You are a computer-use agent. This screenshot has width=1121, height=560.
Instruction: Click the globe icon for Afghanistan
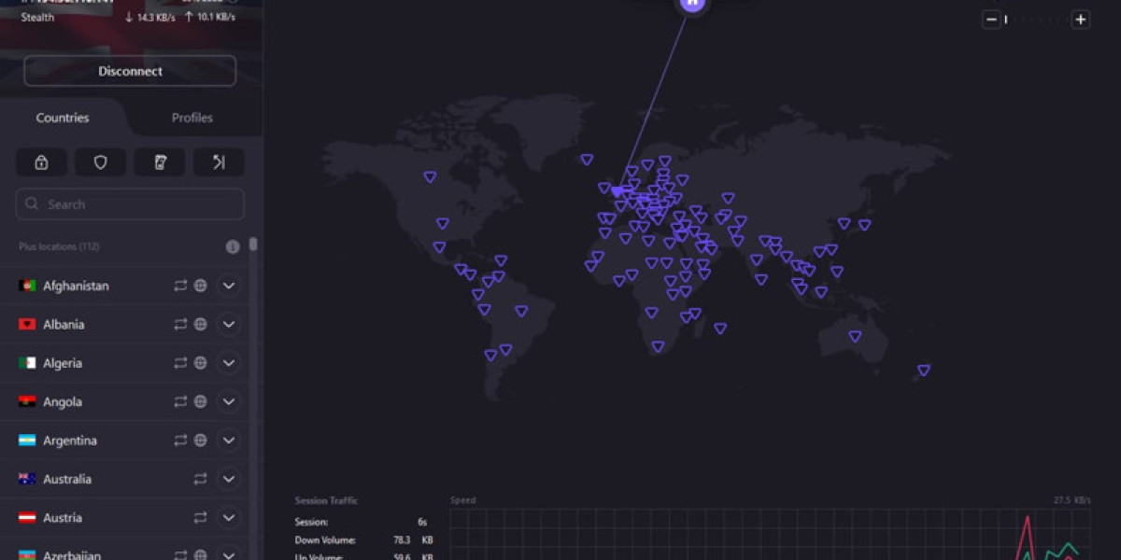(200, 286)
